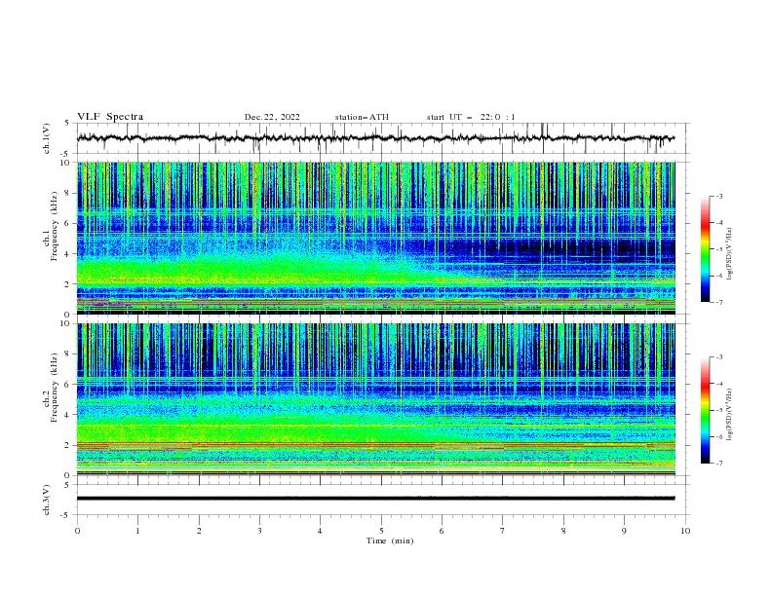Click the 'ch.1(V)' waveform axis label

(47, 138)
